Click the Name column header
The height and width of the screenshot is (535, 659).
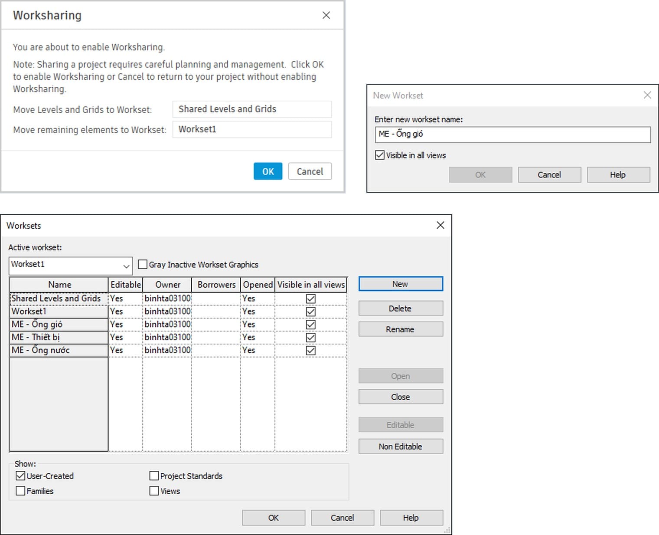click(x=59, y=285)
